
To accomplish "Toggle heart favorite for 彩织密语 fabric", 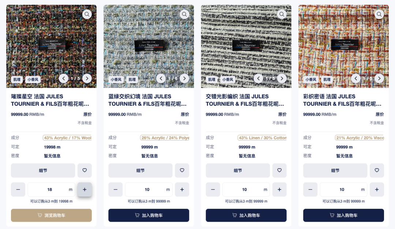I will pos(377,170).
